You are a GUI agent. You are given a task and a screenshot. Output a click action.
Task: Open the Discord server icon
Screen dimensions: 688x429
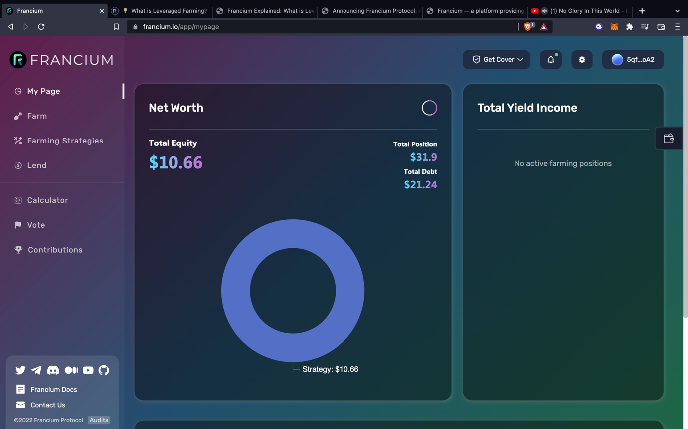pyautogui.click(x=53, y=370)
